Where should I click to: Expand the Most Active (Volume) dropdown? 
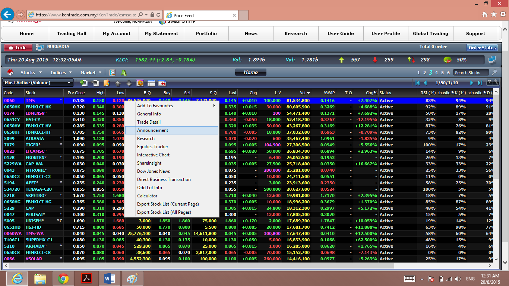[38, 83]
